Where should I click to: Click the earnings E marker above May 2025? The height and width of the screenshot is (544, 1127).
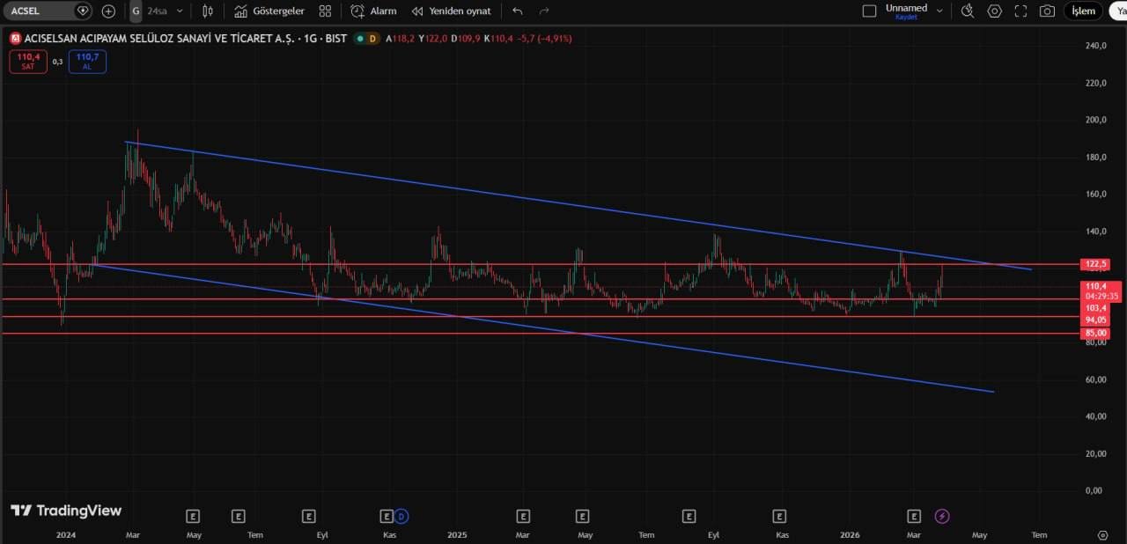point(582,516)
